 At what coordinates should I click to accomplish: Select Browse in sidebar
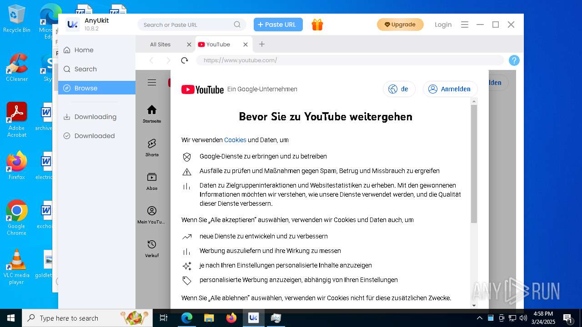[x=97, y=88]
